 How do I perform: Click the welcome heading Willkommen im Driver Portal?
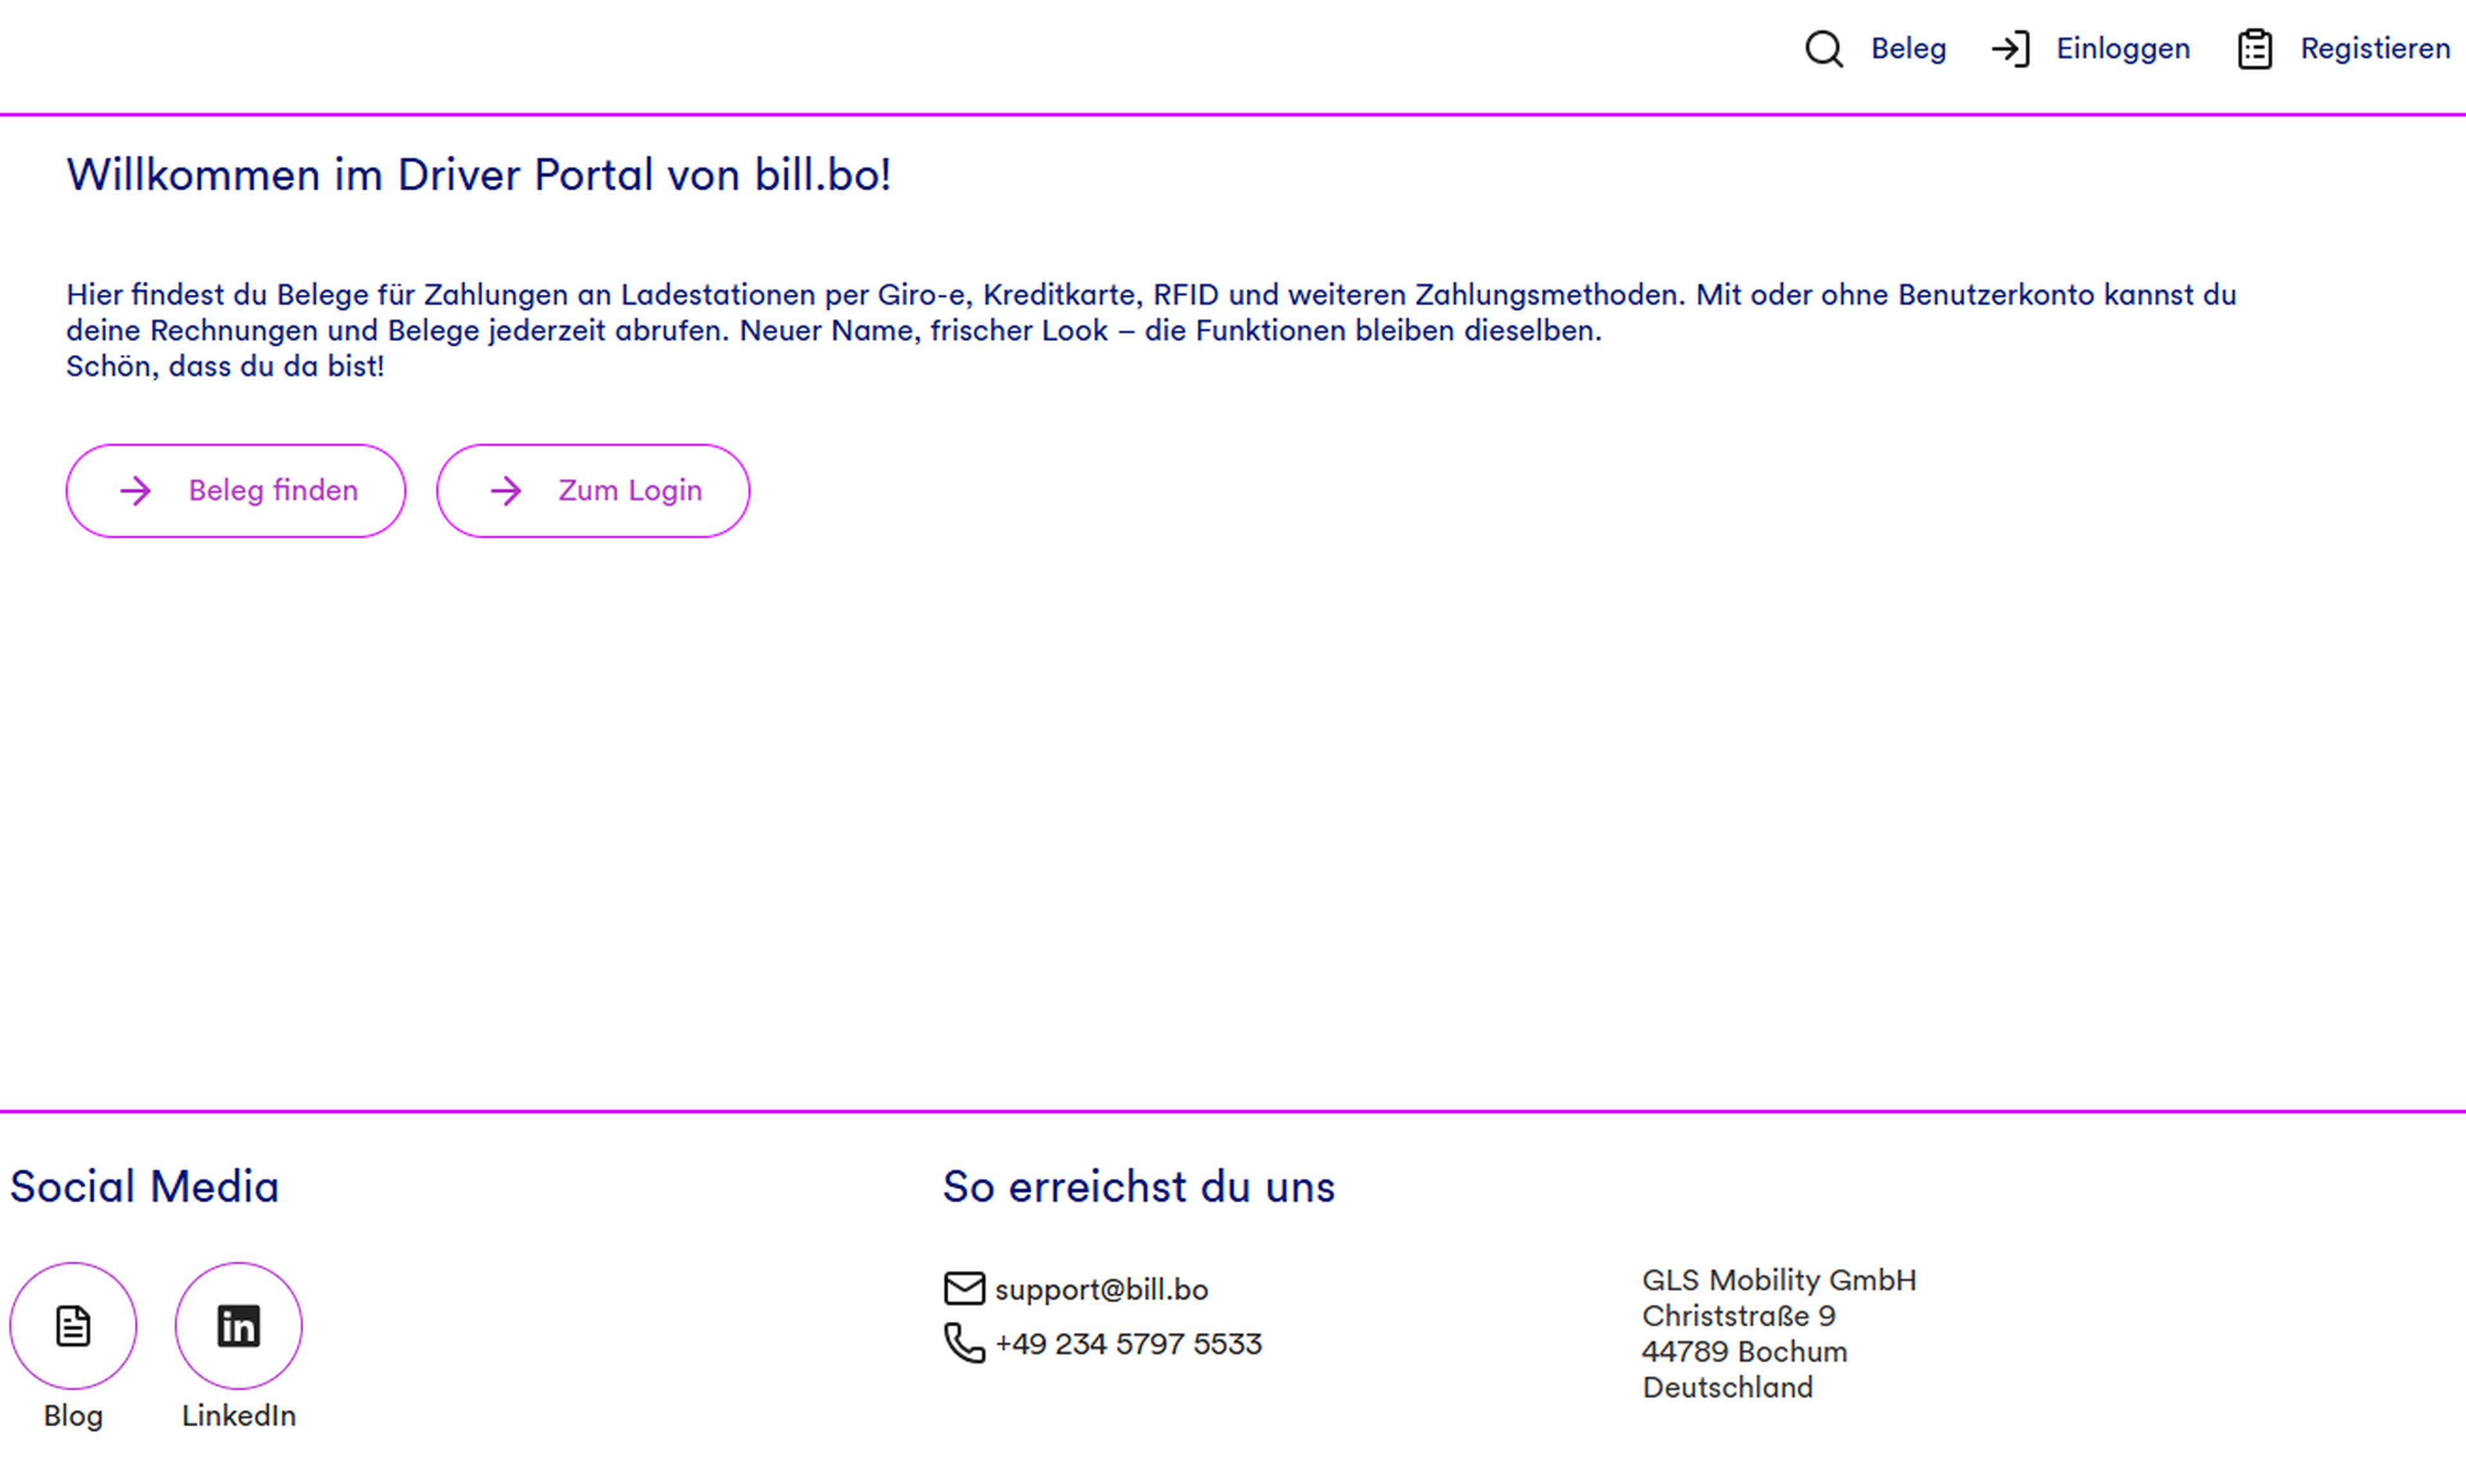pos(479,175)
